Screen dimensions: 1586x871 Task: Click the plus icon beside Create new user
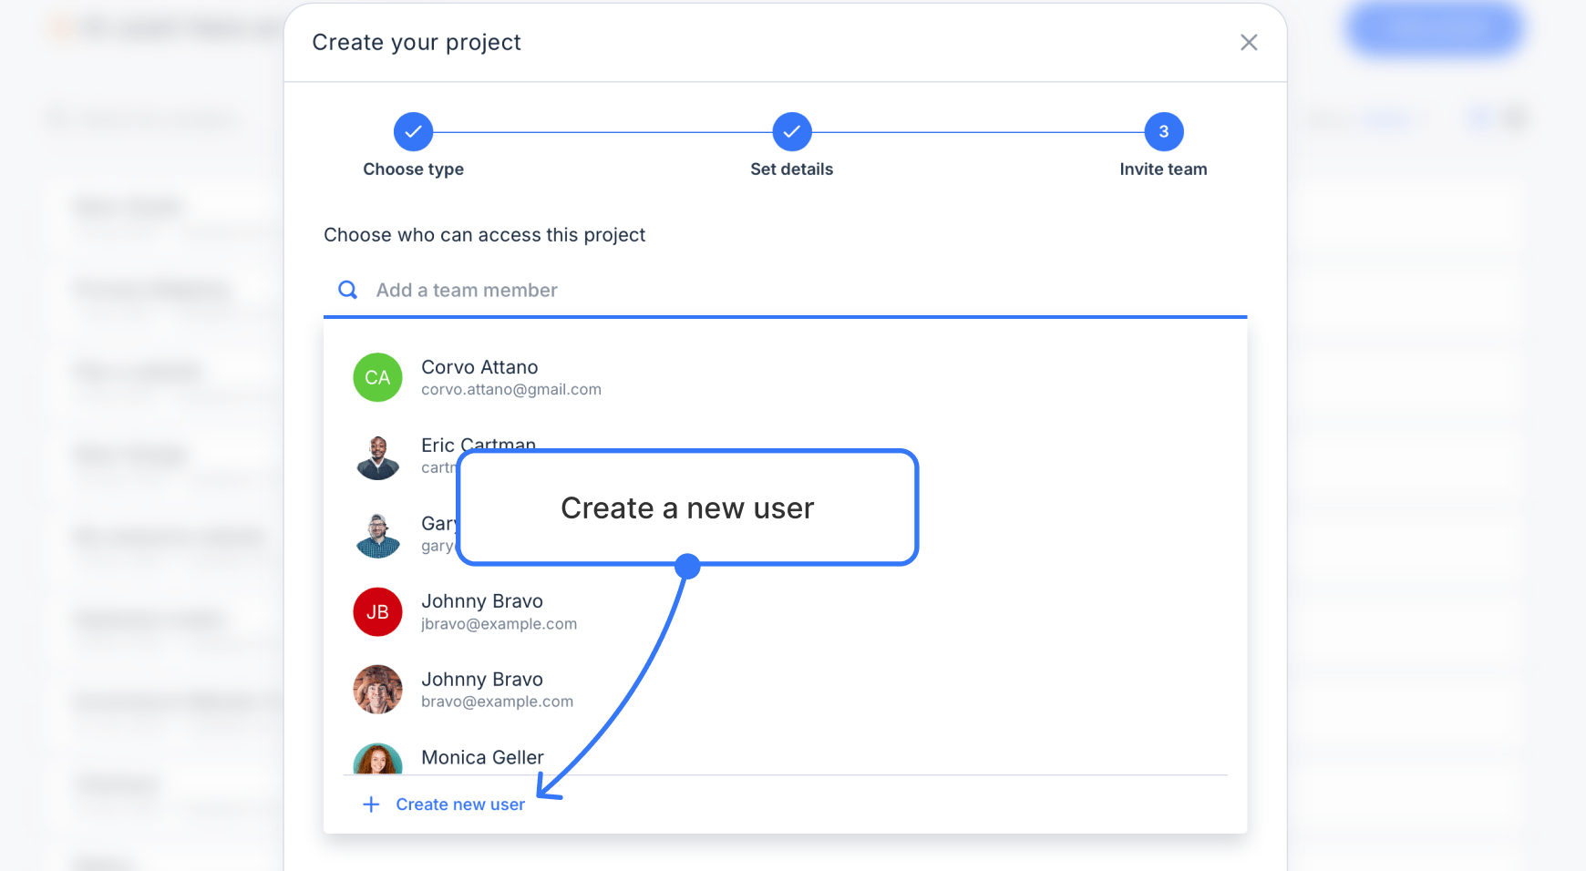(x=371, y=804)
